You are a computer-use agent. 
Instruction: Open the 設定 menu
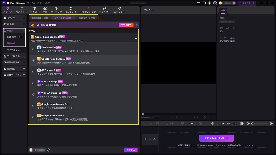coord(40,3)
